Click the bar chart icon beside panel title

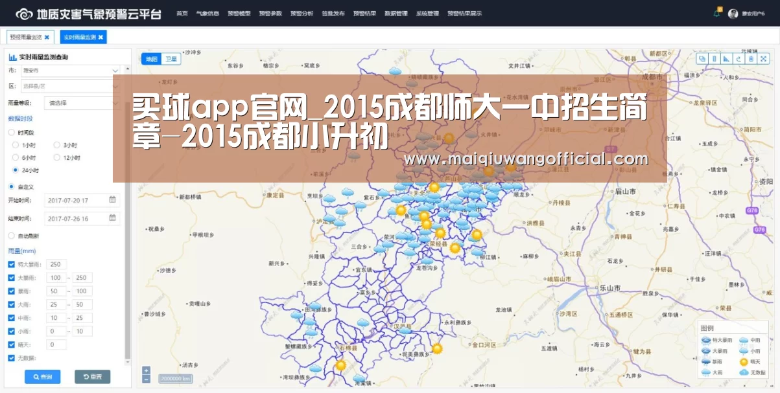12,58
